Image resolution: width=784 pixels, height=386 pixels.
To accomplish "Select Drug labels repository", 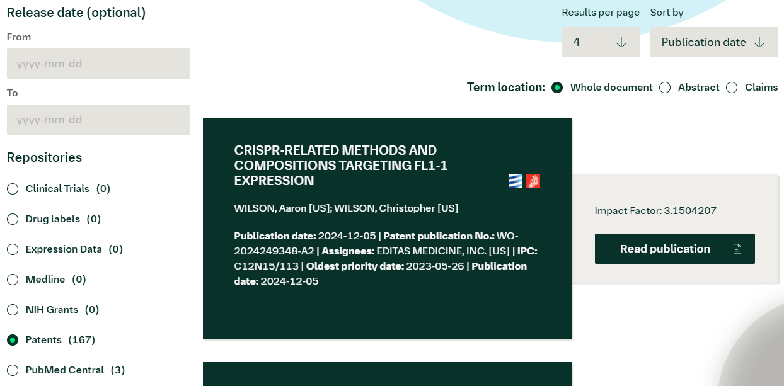I will (13, 219).
